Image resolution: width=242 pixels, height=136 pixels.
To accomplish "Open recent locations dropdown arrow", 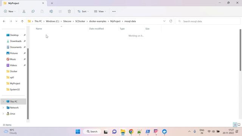I will coord(16,21).
